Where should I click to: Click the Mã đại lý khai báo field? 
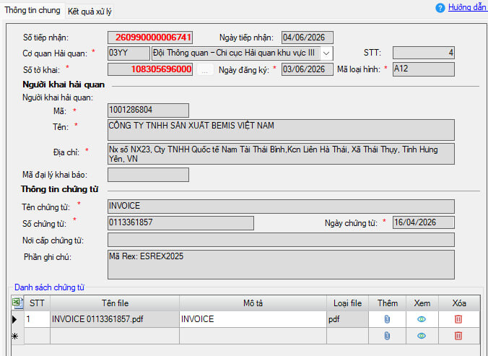coord(148,175)
